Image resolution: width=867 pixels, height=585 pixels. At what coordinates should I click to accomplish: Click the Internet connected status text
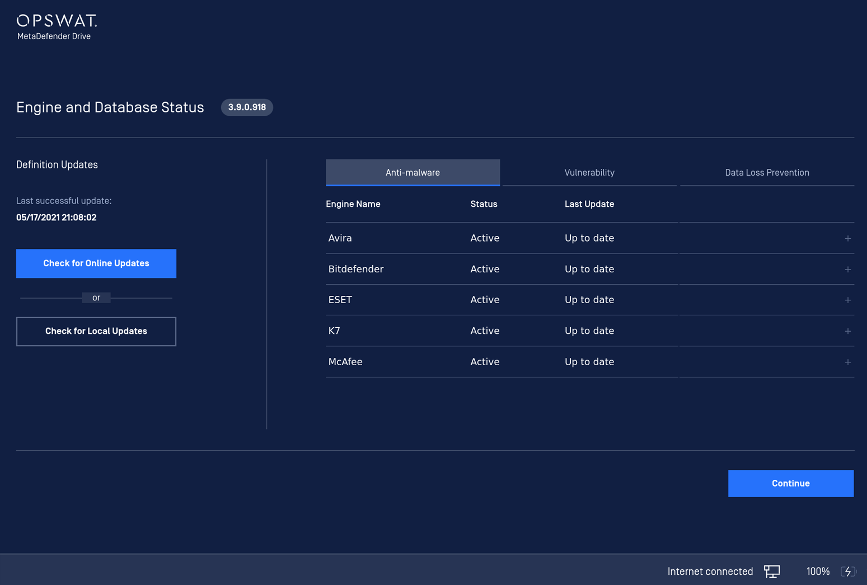710,572
